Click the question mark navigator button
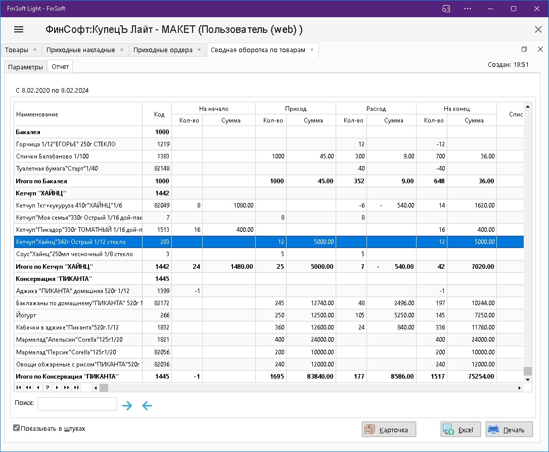 click(48, 388)
